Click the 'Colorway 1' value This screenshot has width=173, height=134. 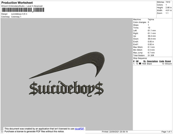click(16, 17)
